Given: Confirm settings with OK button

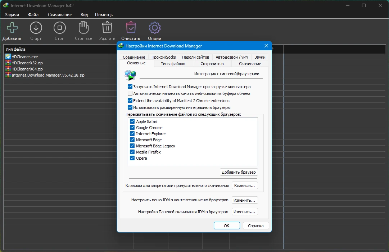Looking at the screenshot, I should [x=227, y=225].
